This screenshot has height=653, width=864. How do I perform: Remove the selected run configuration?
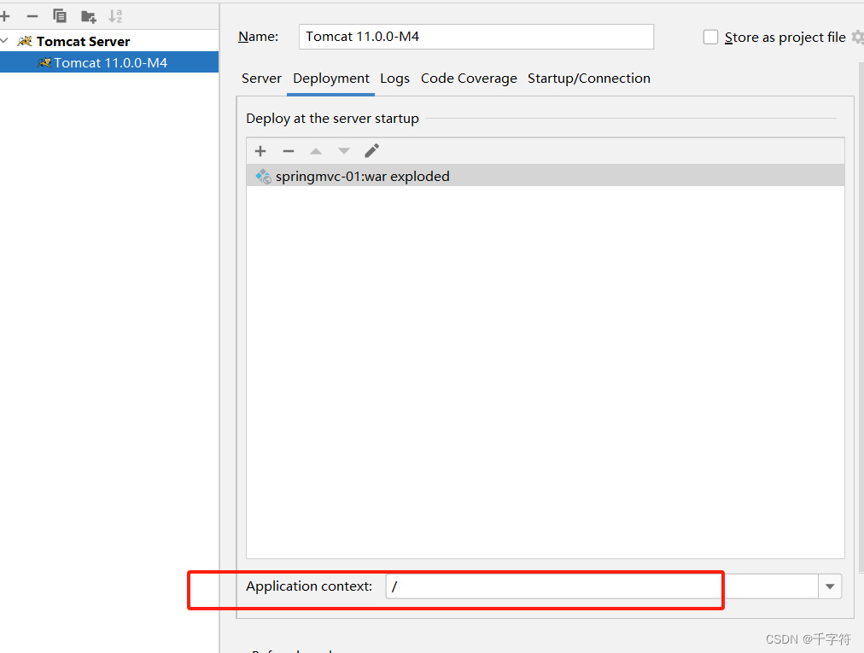pyautogui.click(x=31, y=15)
